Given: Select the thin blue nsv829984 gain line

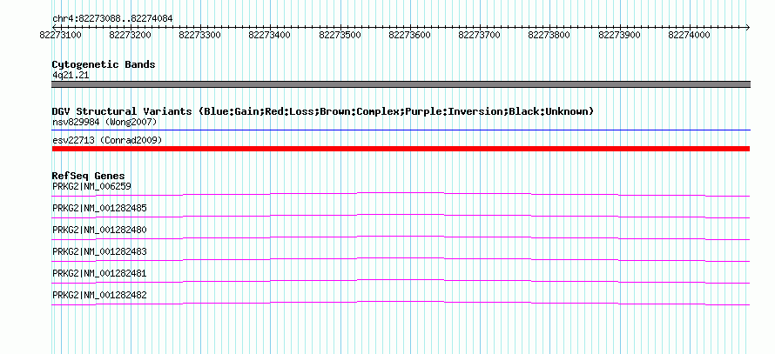Looking at the screenshot, I should coord(401,130).
